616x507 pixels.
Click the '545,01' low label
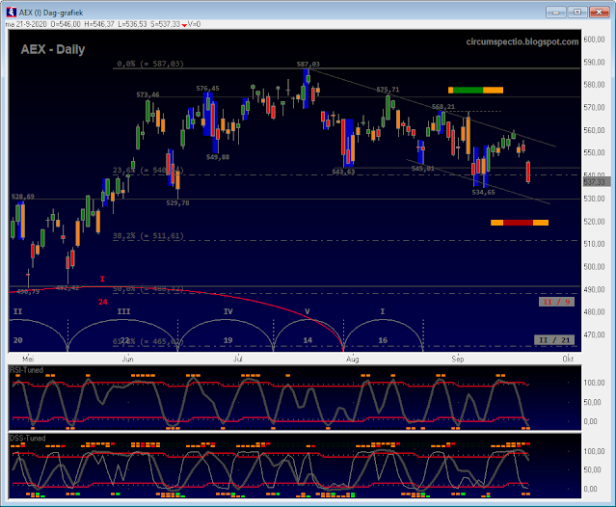tap(422, 169)
